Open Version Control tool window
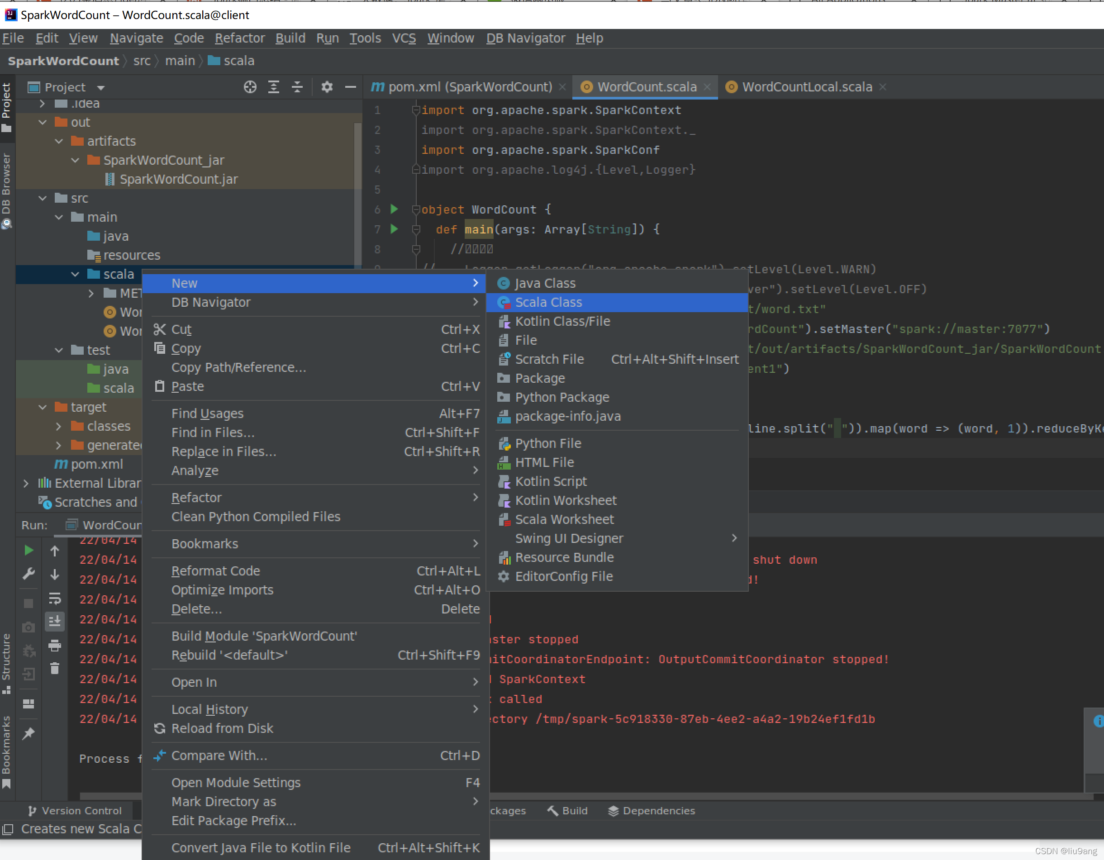 (75, 811)
